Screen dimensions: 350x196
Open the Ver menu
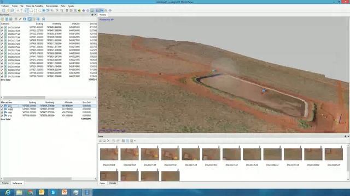tap(22, 6)
